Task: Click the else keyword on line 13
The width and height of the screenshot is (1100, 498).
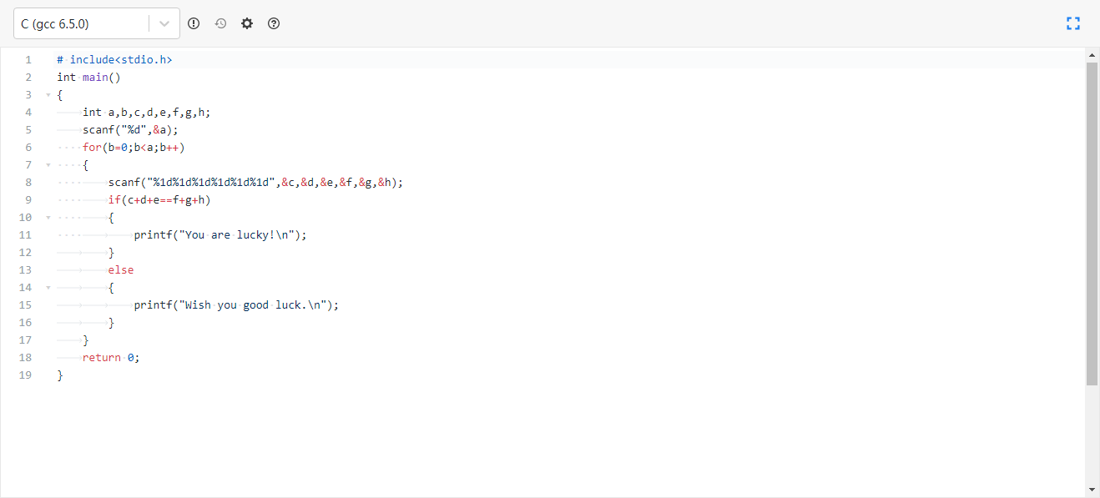Action: tap(120, 270)
